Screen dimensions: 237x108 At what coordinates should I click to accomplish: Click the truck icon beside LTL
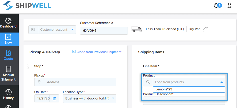137,29
